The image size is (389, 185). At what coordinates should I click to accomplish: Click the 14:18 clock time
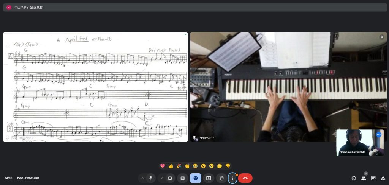[8, 178]
